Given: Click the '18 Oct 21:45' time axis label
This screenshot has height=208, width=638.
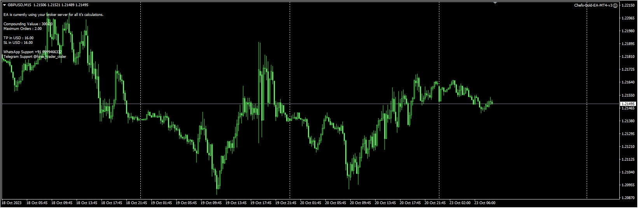Looking at the screenshot, I should 137,203.
